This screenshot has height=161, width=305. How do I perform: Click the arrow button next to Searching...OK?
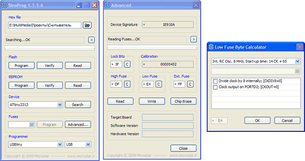pyautogui.click(x=91, y=40)
